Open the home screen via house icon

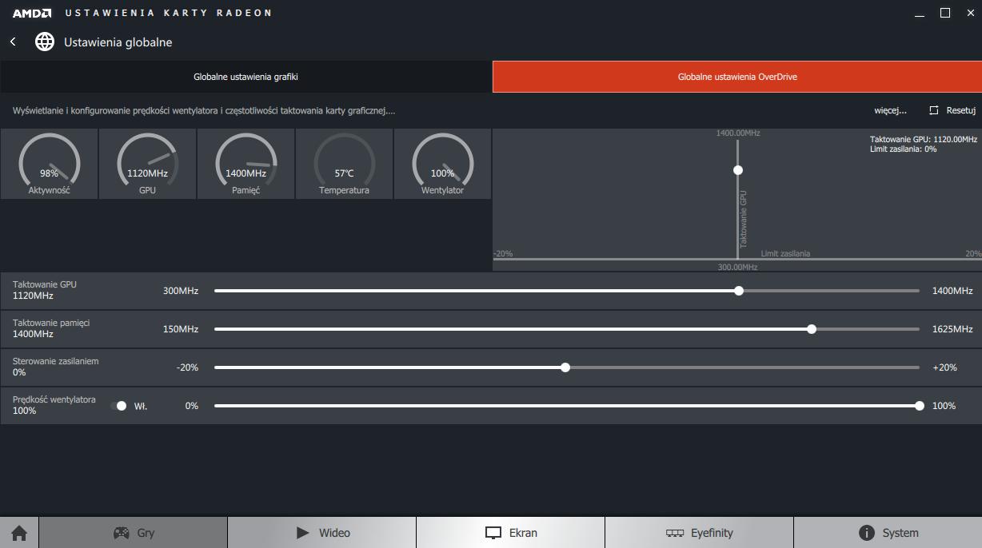(x=19, y=533)
